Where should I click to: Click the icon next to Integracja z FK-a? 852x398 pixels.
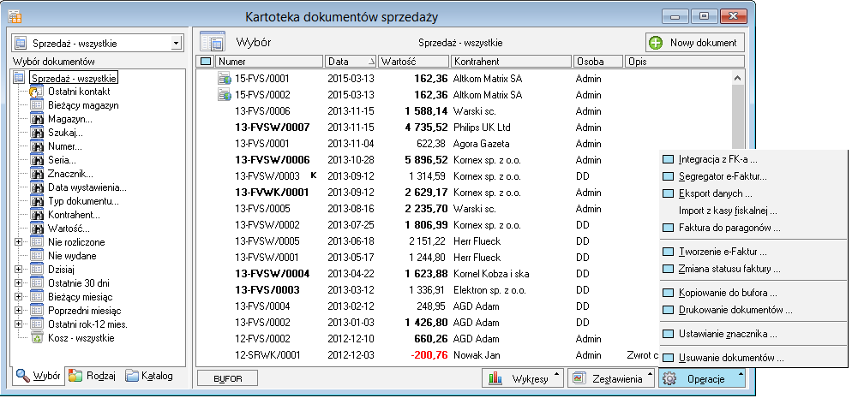[x=669, y=160]
